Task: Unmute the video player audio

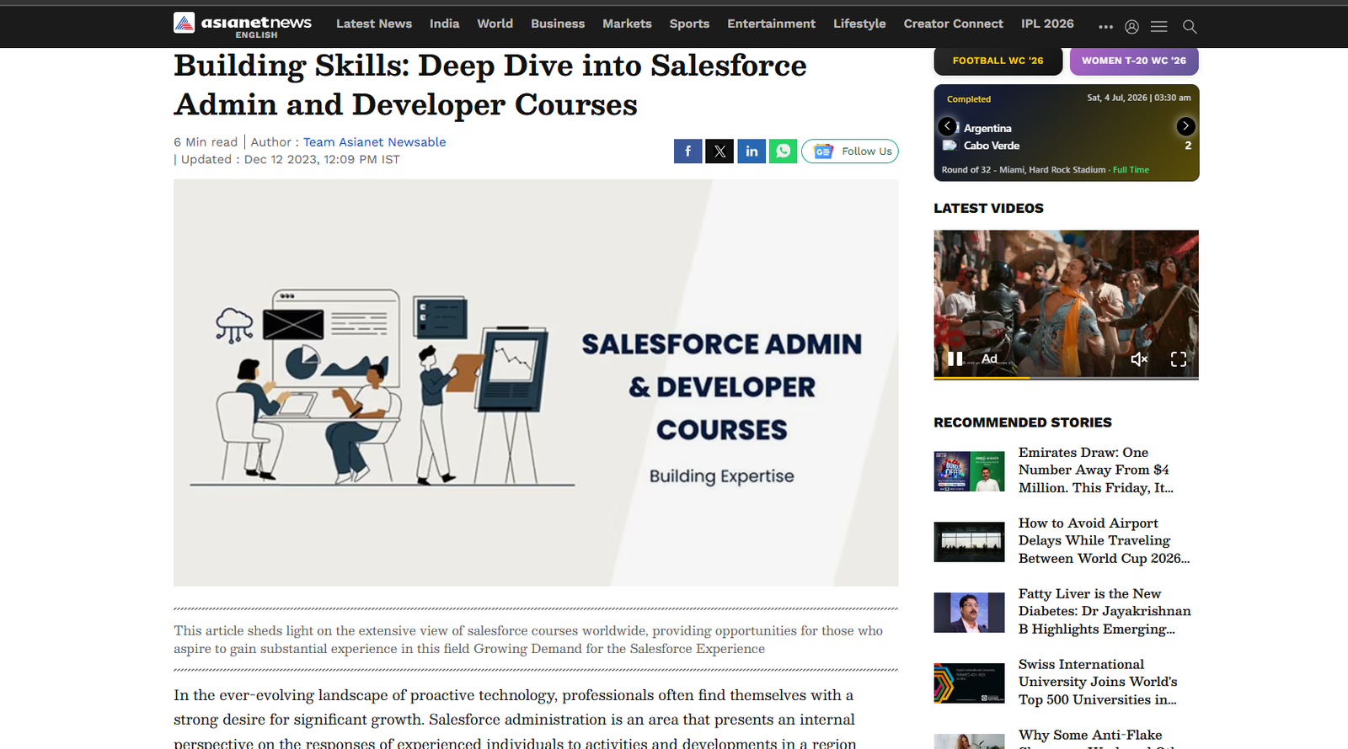Action: [1139, 359]
